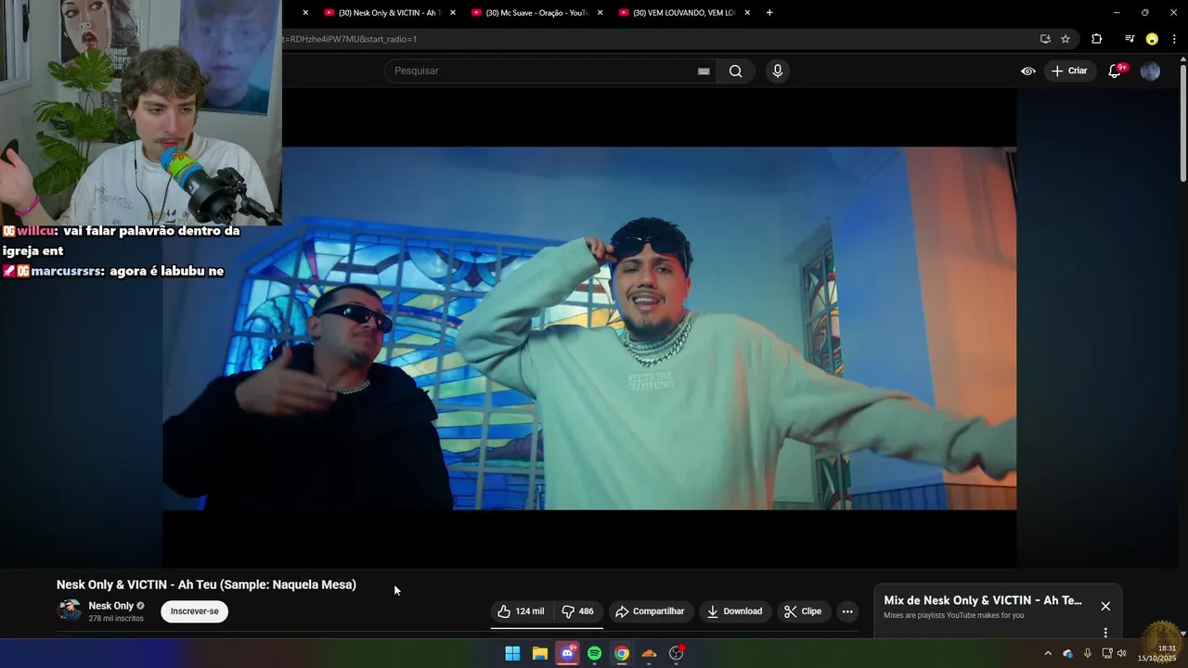Start voice search with microphone icon
Image resolution: width=1188 pixels, height=668 pixels.
[x=778, y=71]
